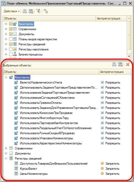134x182 pixels.
Task: Check the Планы видов характеристик checkbox
Action: pos(11,39)
